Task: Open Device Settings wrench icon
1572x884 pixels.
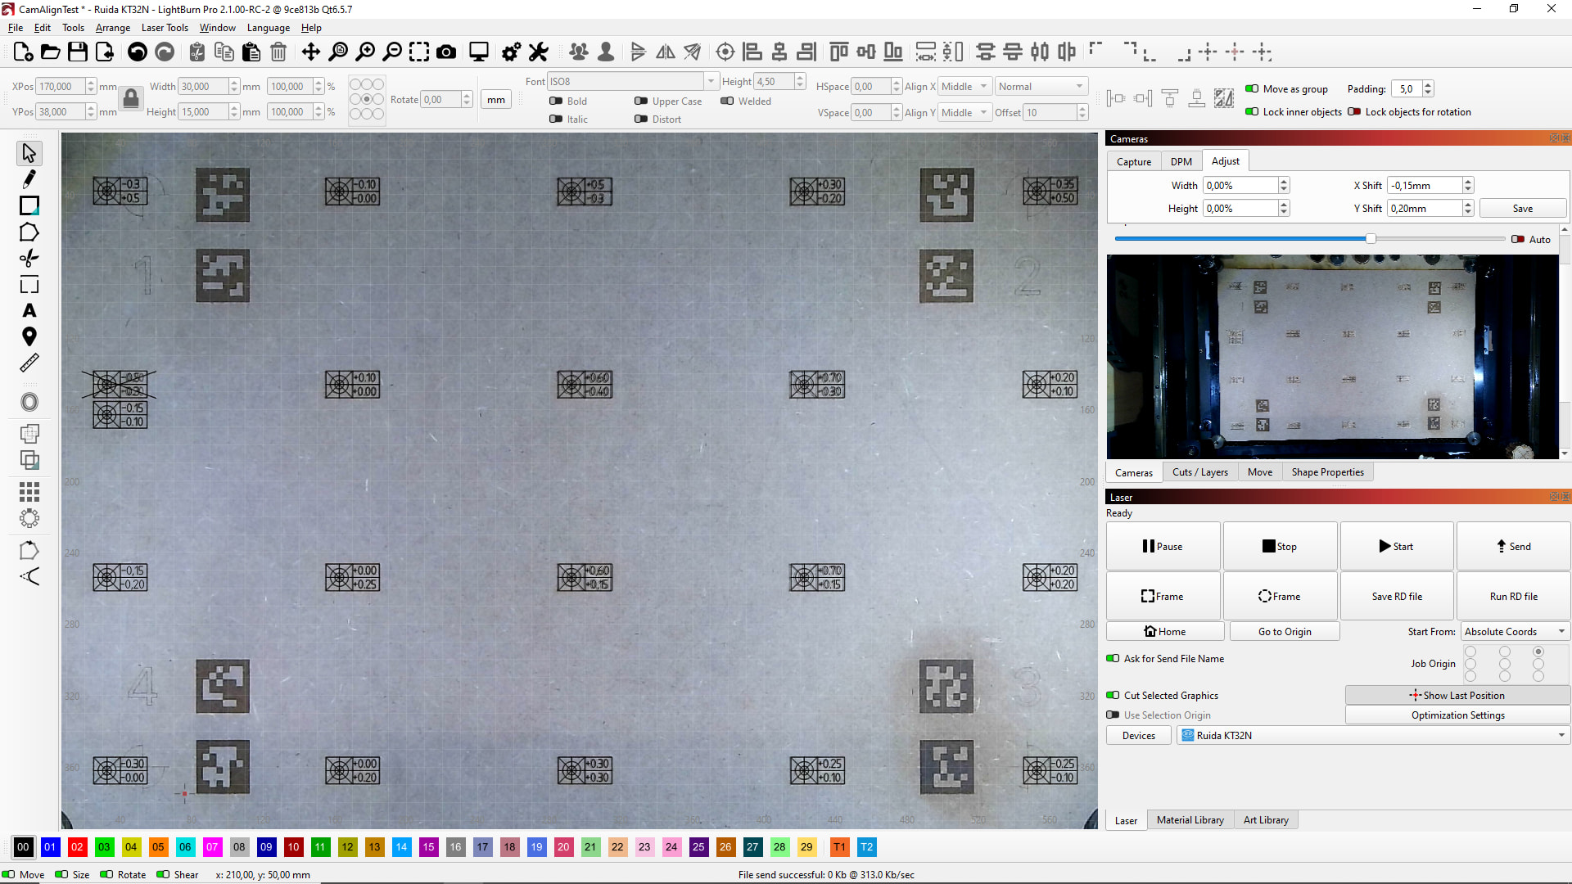Action: (x=538, y=52)
